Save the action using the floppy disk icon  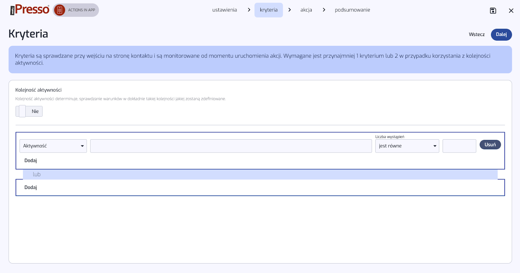(x=493, y=11)
